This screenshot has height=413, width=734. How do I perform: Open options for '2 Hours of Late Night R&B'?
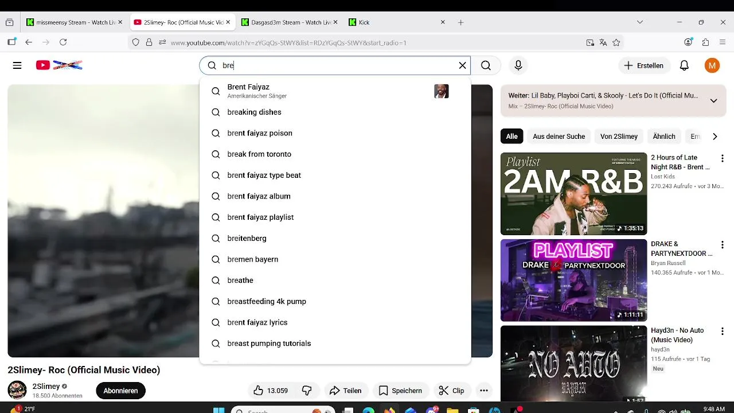(x=722, y=158)
